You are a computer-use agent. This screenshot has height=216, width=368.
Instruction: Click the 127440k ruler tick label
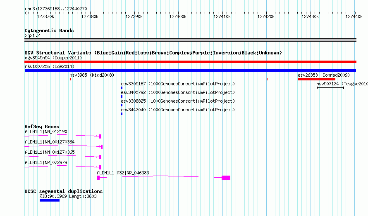tap(354, 16)
